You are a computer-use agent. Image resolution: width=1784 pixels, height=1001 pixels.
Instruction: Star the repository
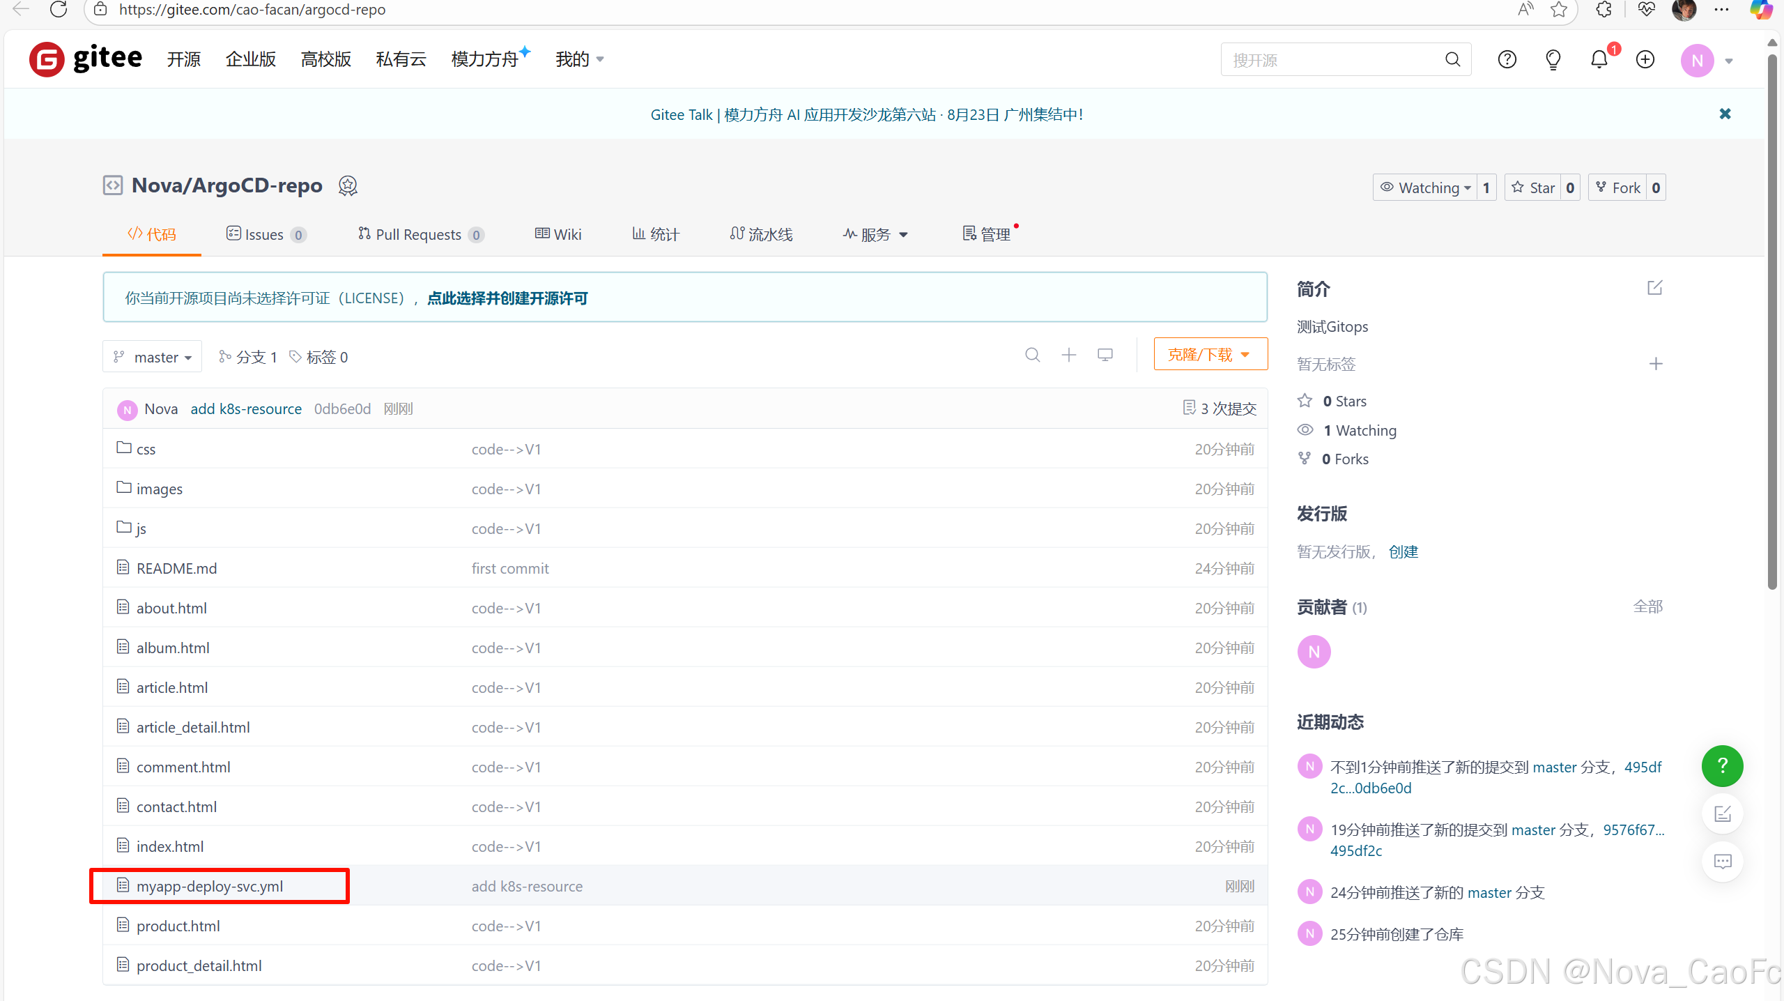tap(1533, 188)
